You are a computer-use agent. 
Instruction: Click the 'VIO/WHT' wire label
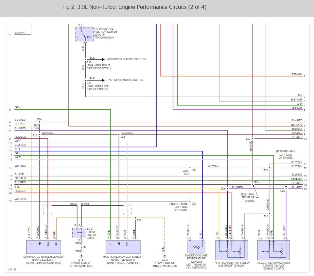[x=297, y=108]
